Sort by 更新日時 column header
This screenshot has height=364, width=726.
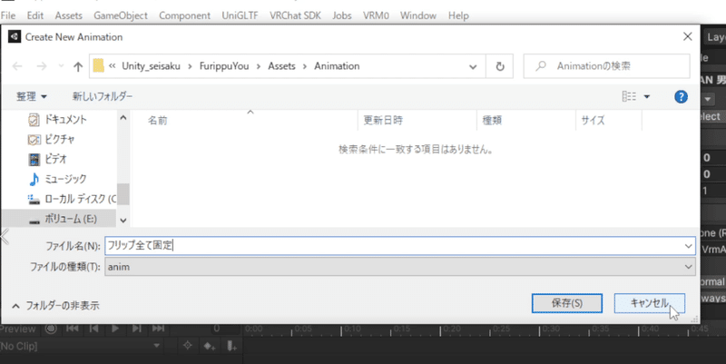[382, 121]
